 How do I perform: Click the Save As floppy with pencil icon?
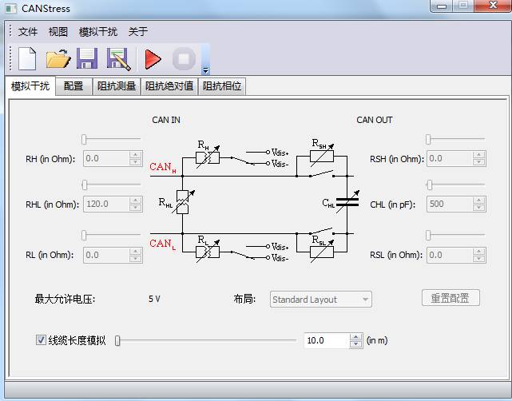(118, 59)
